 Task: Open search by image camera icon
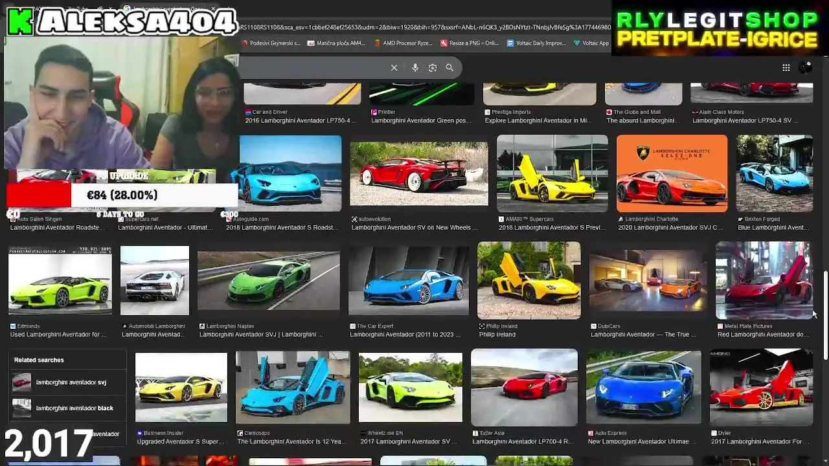pos(433,67)
